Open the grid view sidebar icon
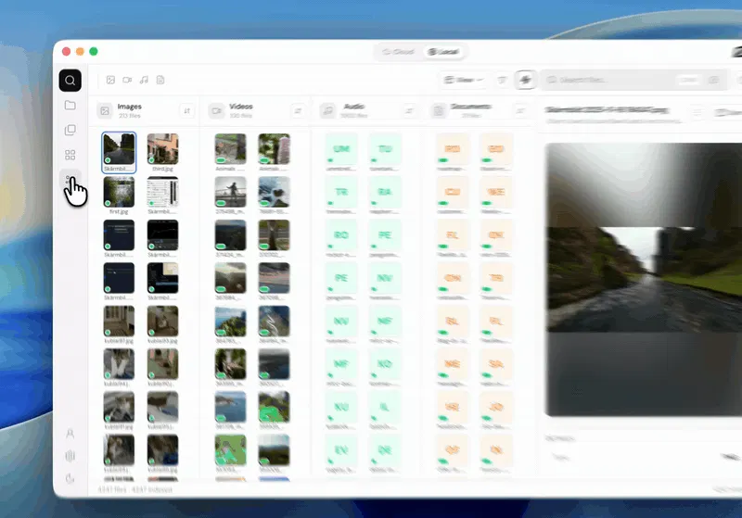 [70, 155]
